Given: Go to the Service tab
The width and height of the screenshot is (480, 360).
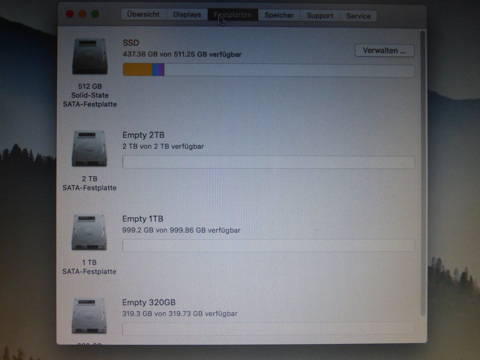Looking at the screenshot, I should pyautogui.click(x=358, y=16).
